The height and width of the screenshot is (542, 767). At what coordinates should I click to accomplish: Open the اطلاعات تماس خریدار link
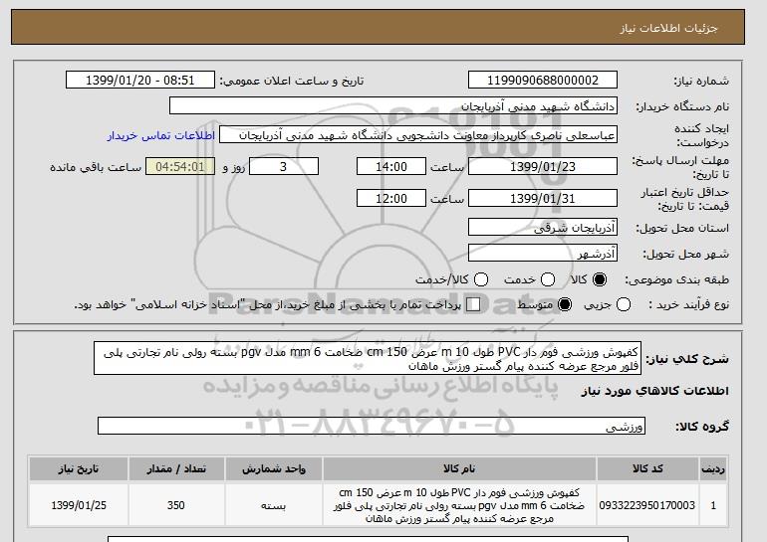[x=161, y=135]
